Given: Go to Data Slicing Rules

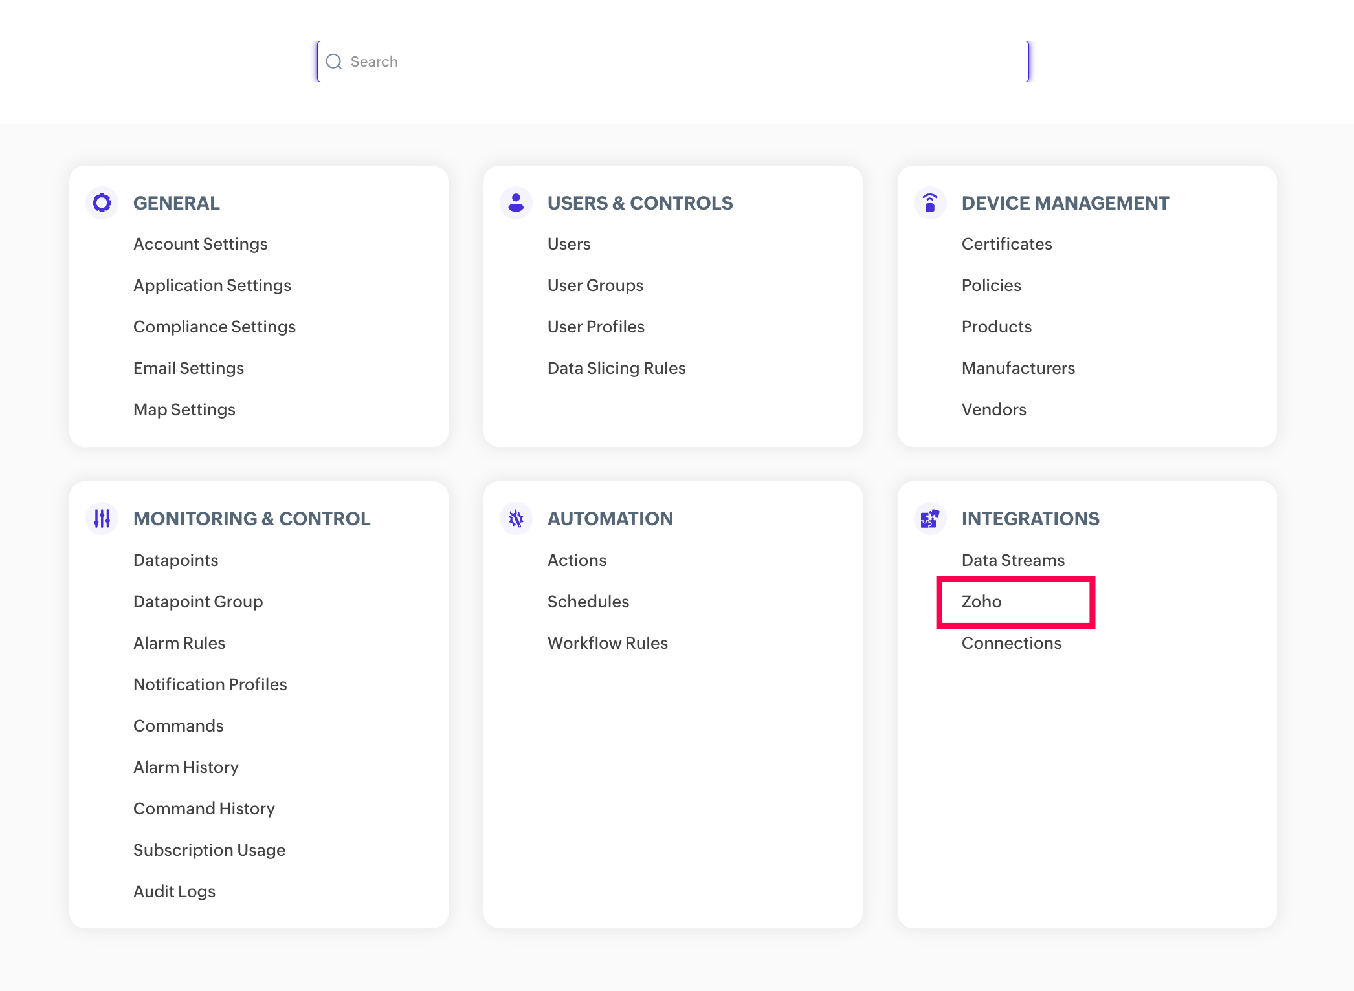Looking at the screenshot, I should click(x=616, y=368).
